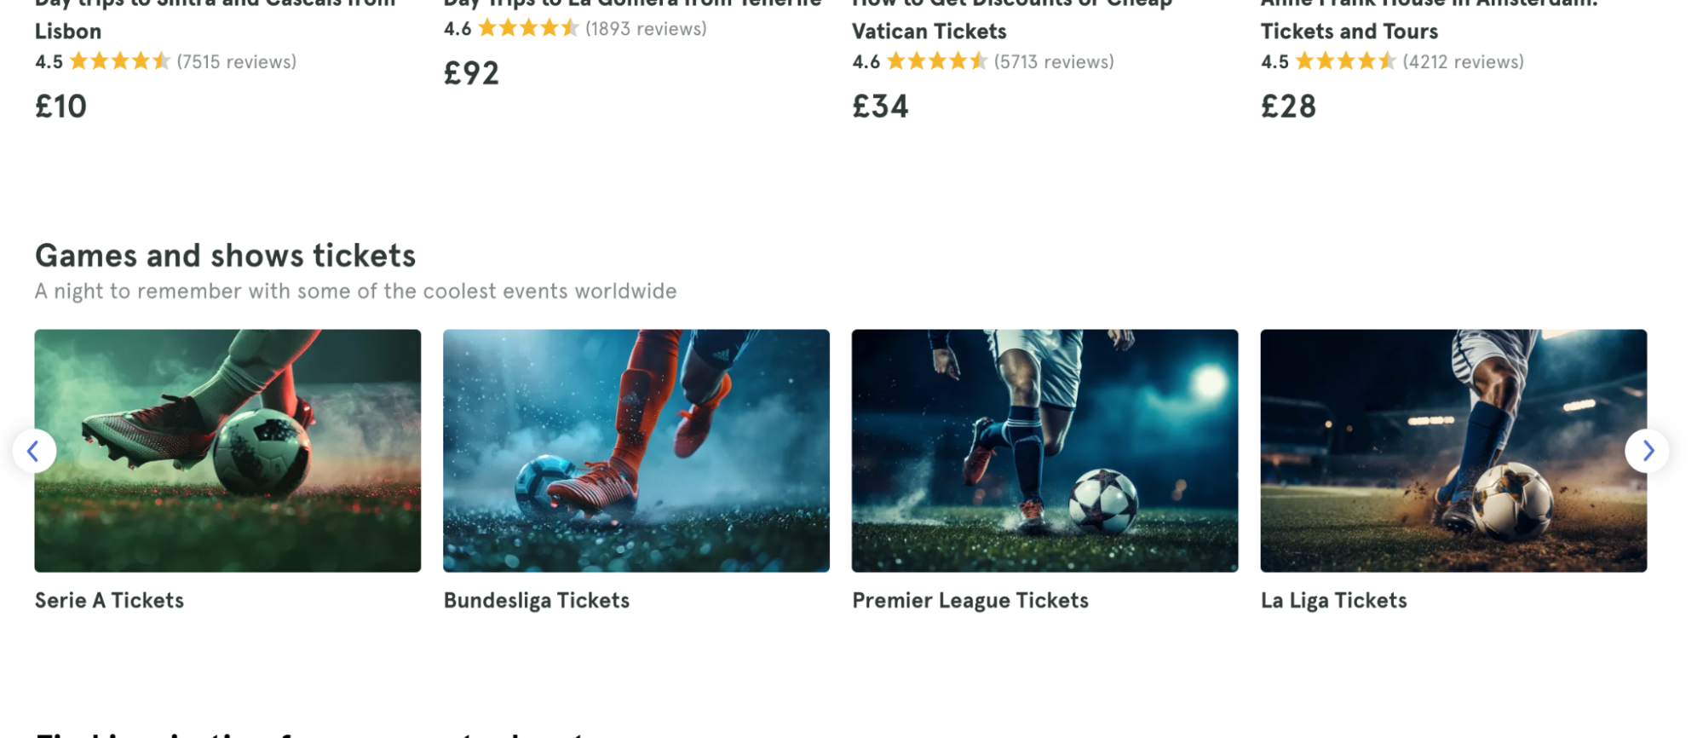Click the star rating for Anne Frank House
Viewport: 1703px width, 738px height.
point(1344,61)
